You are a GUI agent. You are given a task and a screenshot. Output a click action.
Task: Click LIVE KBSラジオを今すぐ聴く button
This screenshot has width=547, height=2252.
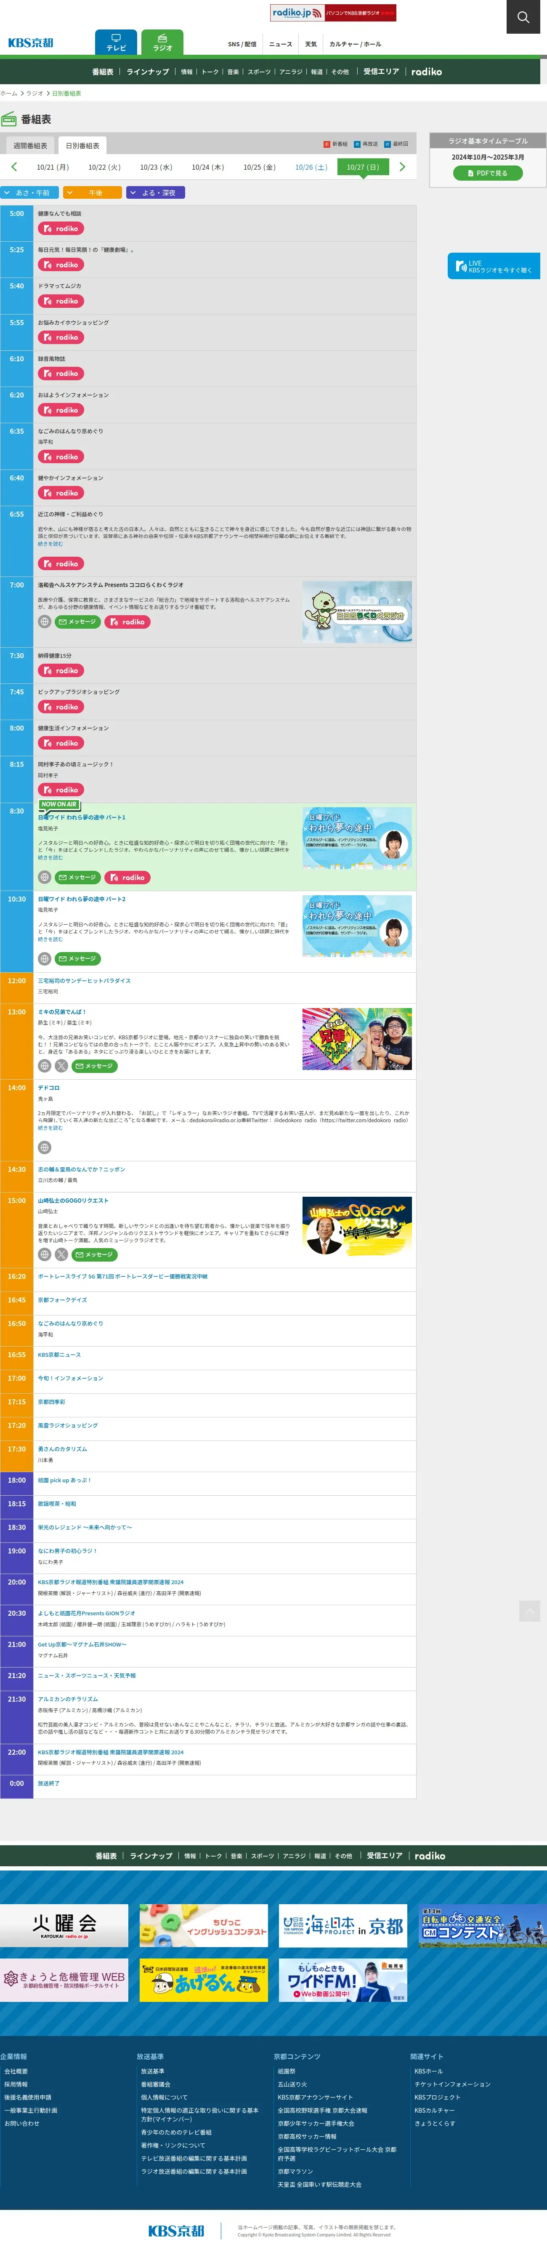point(494,266)
